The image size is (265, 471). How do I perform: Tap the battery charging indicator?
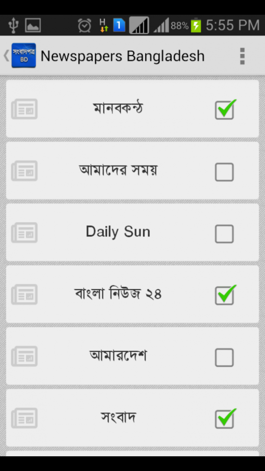point(196,26)
